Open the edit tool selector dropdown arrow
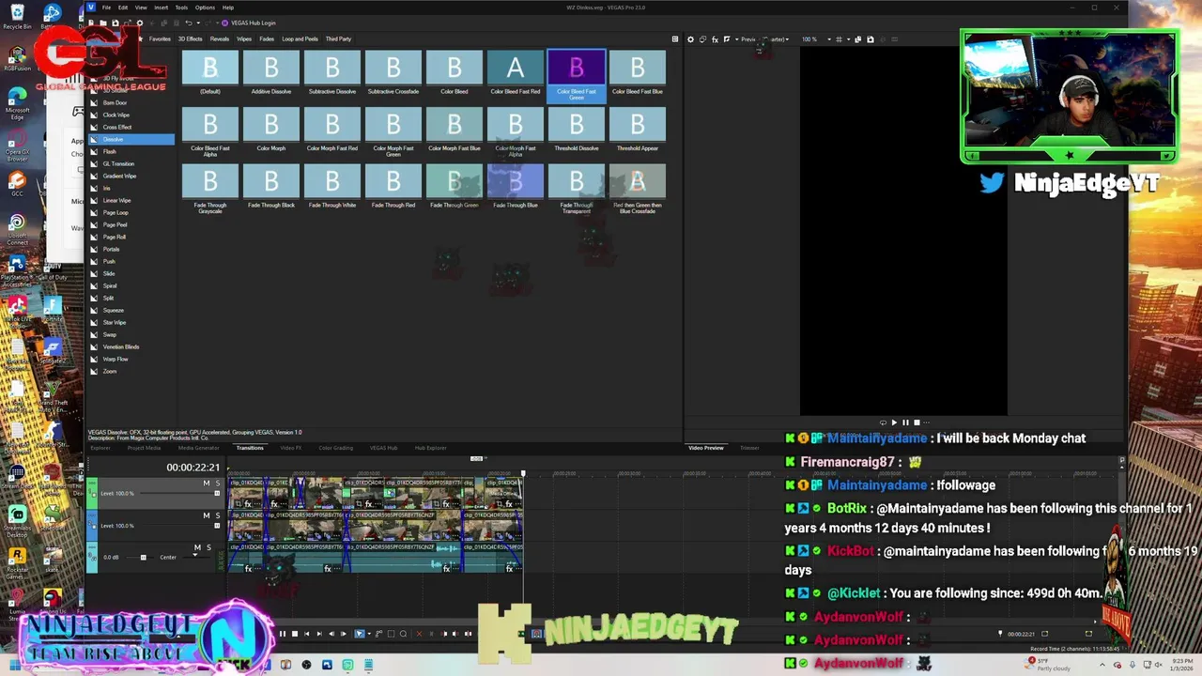The width and height of the screenshot is (1202, 676). (x=369, y=634)
